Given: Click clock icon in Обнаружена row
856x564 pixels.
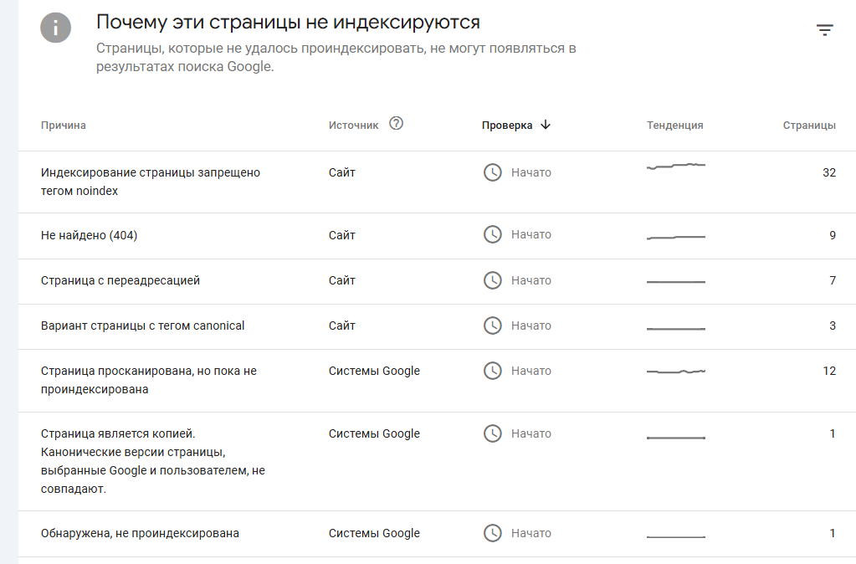Looking at the screenshot, I should coord(492,533).
